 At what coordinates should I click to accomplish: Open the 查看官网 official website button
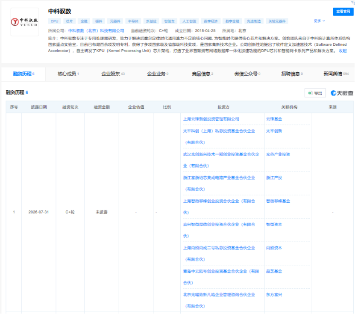tap(343, 11)
